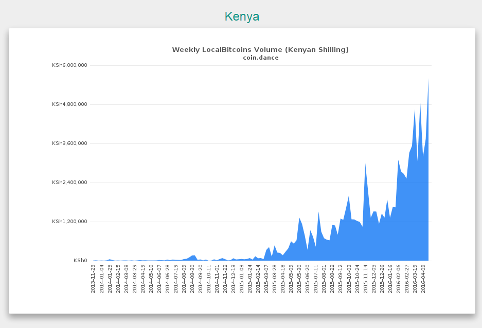Click the 2015-06-20 date label
The image size is (482, 328).
point(308,279)
